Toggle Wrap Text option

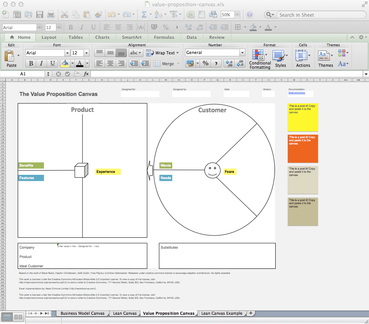[162, 53]
